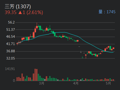
Task: Click the 36.88 price axis label
Action: [10, 51]
